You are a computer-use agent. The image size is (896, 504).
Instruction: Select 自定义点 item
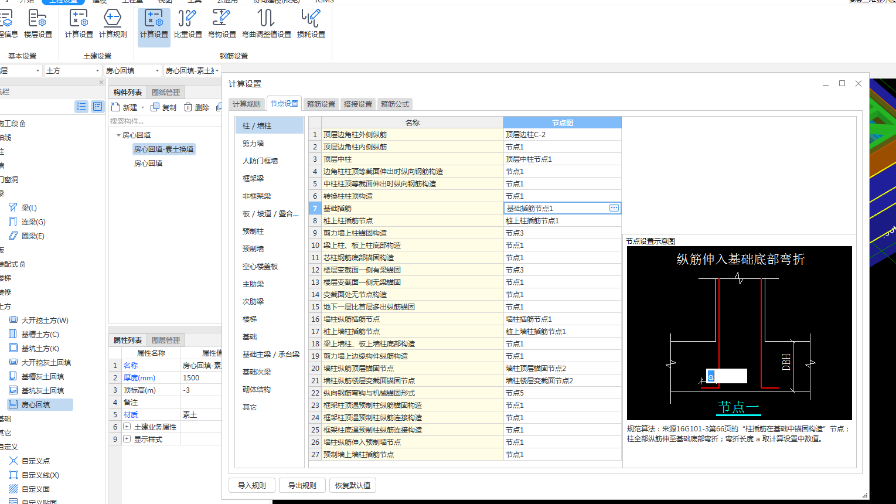[29, 461]
